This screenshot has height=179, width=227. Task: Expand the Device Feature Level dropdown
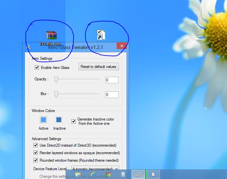point(95,169)
